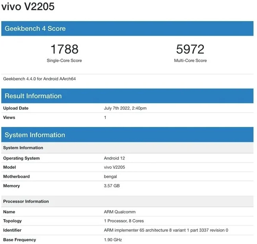Click the 'Upload Date' label

[16, 108]
